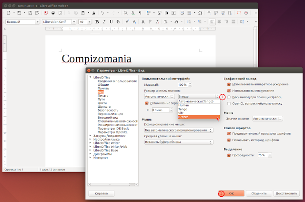Screen dimensions: 305x202
Task: Select 'Сведения о пользователе' in the options tree
Action: pyautogui.click(x=117, y=81)
